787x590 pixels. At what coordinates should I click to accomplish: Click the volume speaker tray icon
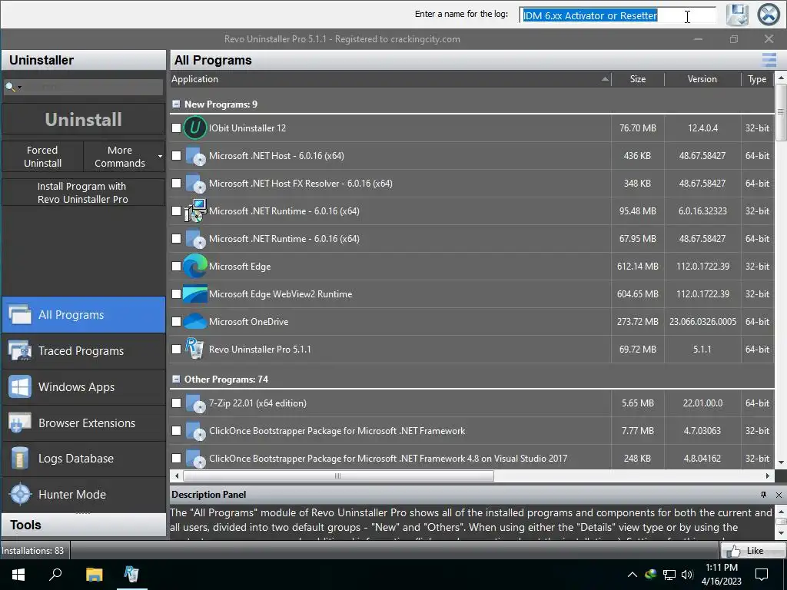click(x=687, y=575)
